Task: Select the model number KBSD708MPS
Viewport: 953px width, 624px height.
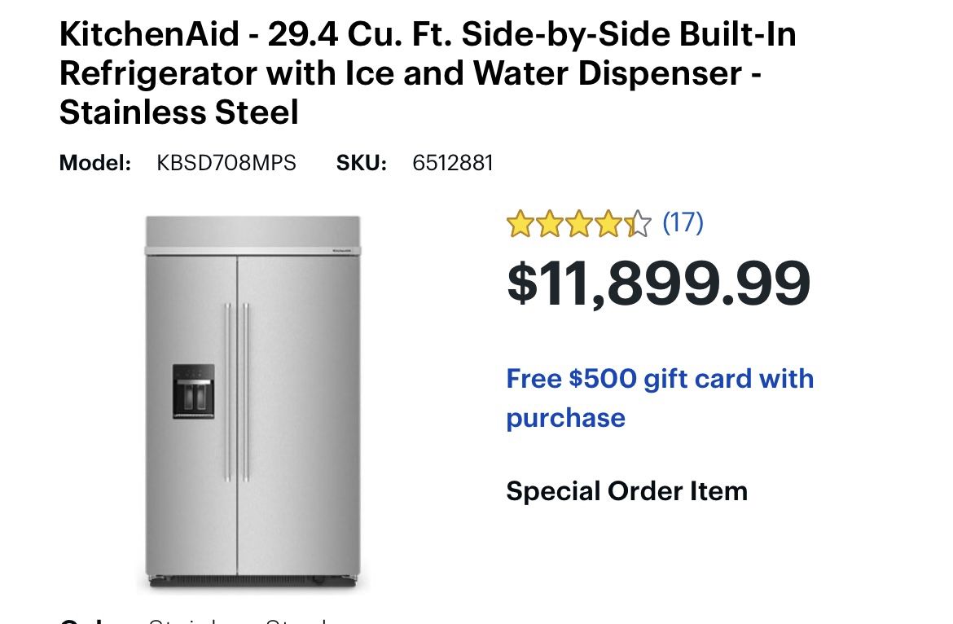Action: 226,162
